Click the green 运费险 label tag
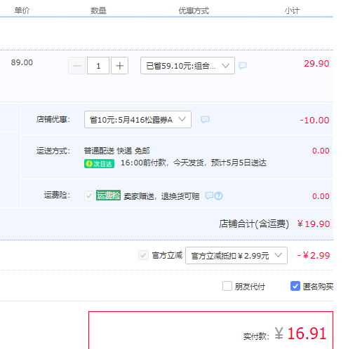This screenshot has width=355, height=349. click(108, 196)
